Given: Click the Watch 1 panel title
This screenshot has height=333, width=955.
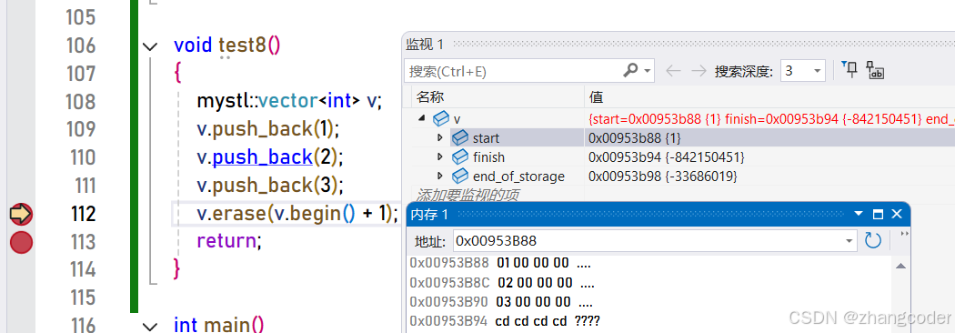Looking at the screenshot, I should pos(425,44).
